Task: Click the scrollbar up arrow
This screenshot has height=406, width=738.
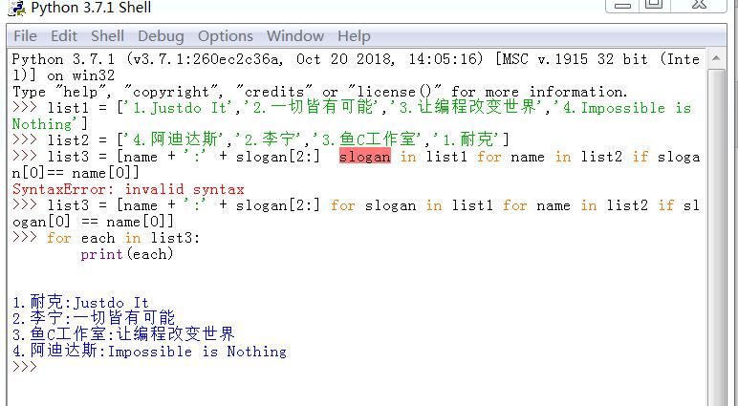Action: click(717, 59)
